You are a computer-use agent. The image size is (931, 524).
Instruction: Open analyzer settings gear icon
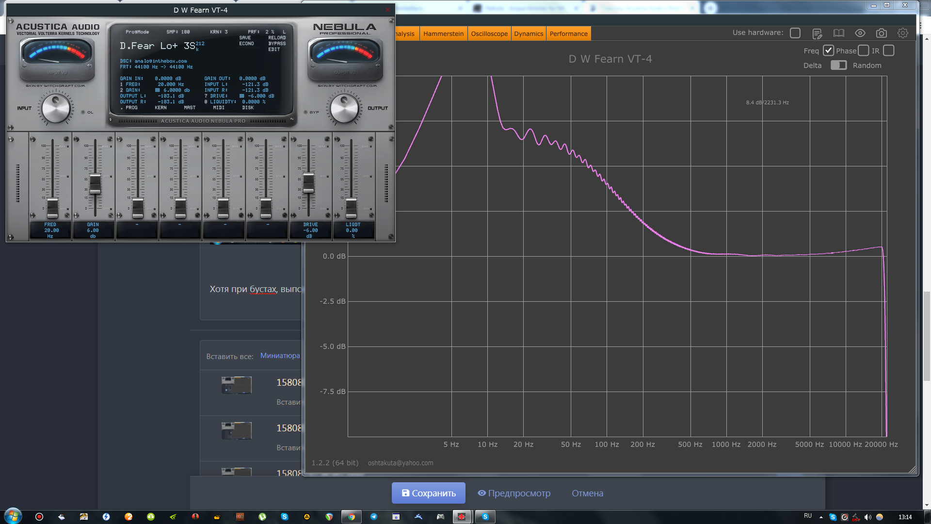click(902, 33)
